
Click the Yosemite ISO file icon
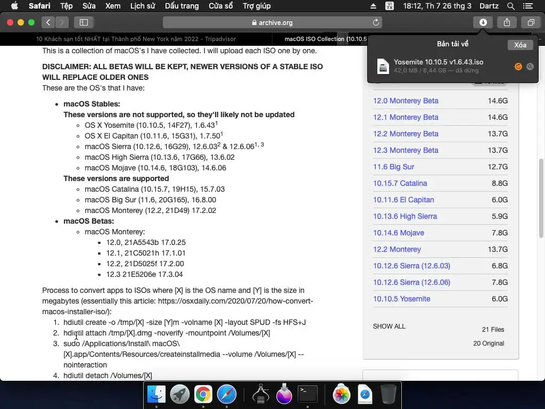point(383,66)
